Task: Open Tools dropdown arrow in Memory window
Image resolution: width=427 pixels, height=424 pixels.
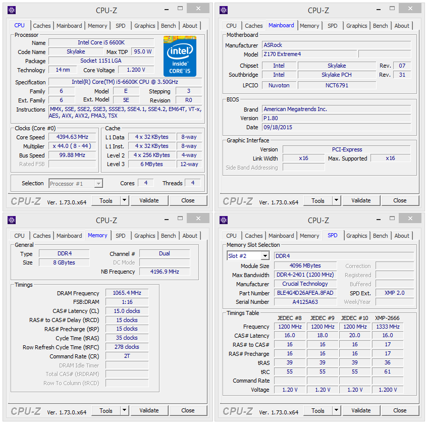Action: (124, 410)
